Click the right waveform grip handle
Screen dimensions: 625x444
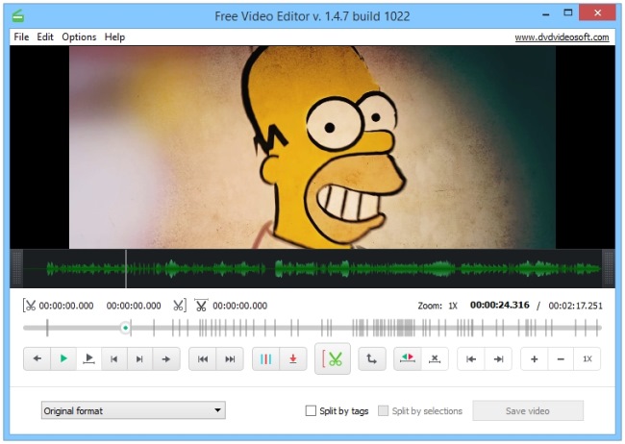tap(609, 269)
